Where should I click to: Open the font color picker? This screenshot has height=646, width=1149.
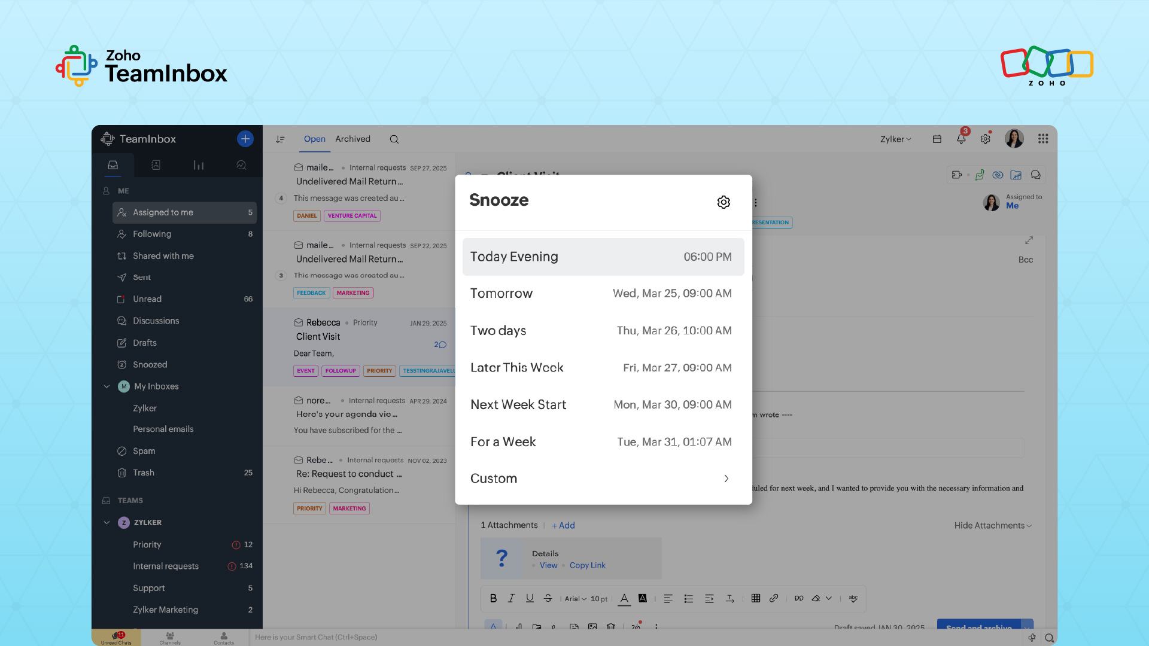[624, 598]
